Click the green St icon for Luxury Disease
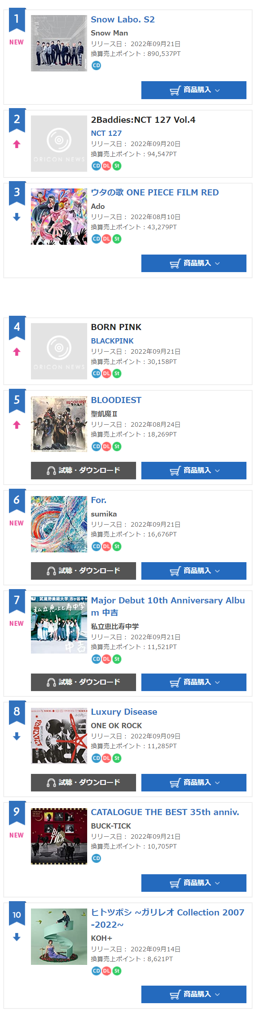The height and width of the screenshot is (1015, 255). tap(117, 758)
